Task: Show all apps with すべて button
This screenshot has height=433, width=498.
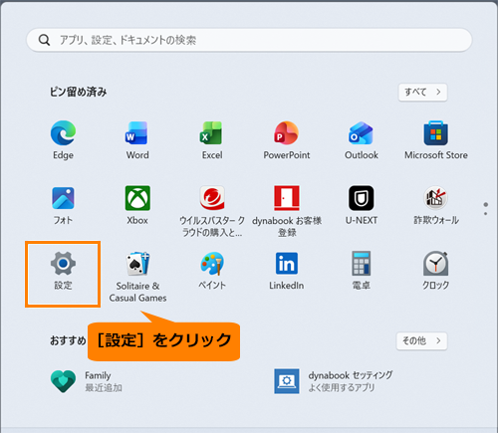Action: [x=422, y=92]
